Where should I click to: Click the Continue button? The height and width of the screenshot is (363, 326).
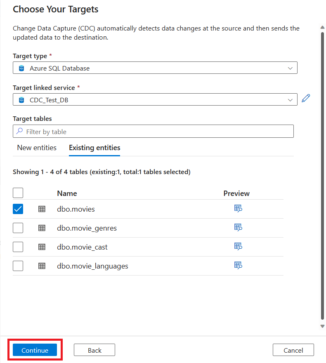(35, 350)
